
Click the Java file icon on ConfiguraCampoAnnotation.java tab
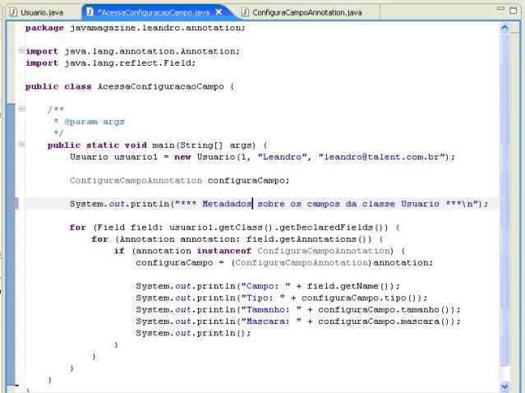(x=245, y=12)
